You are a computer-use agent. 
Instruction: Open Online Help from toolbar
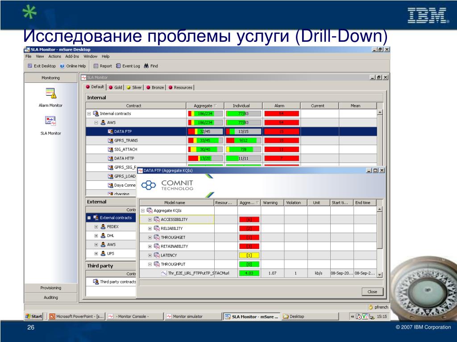click(x=73, y=66)
